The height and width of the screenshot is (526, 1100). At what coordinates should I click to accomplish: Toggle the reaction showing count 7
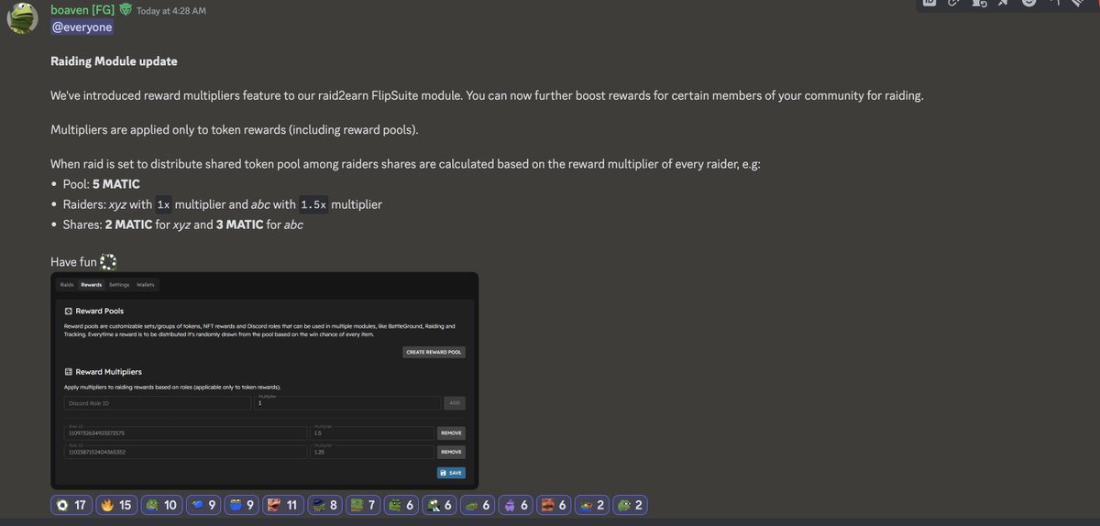point(364,504)
